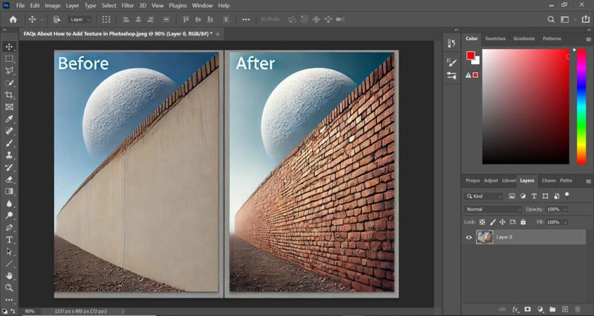Image resolution: width=594 pixels, height=316 pixels.
Task: Open the Opacity slider dropdown arrow
Action: 565,209
